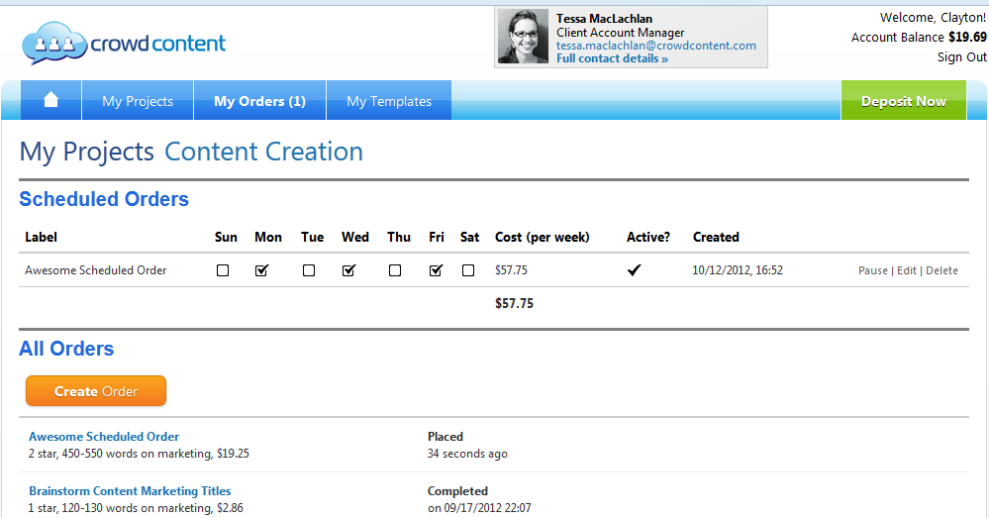
Task: Click the 34 seconds ago timestamp
Action: (x=467, y=454)
